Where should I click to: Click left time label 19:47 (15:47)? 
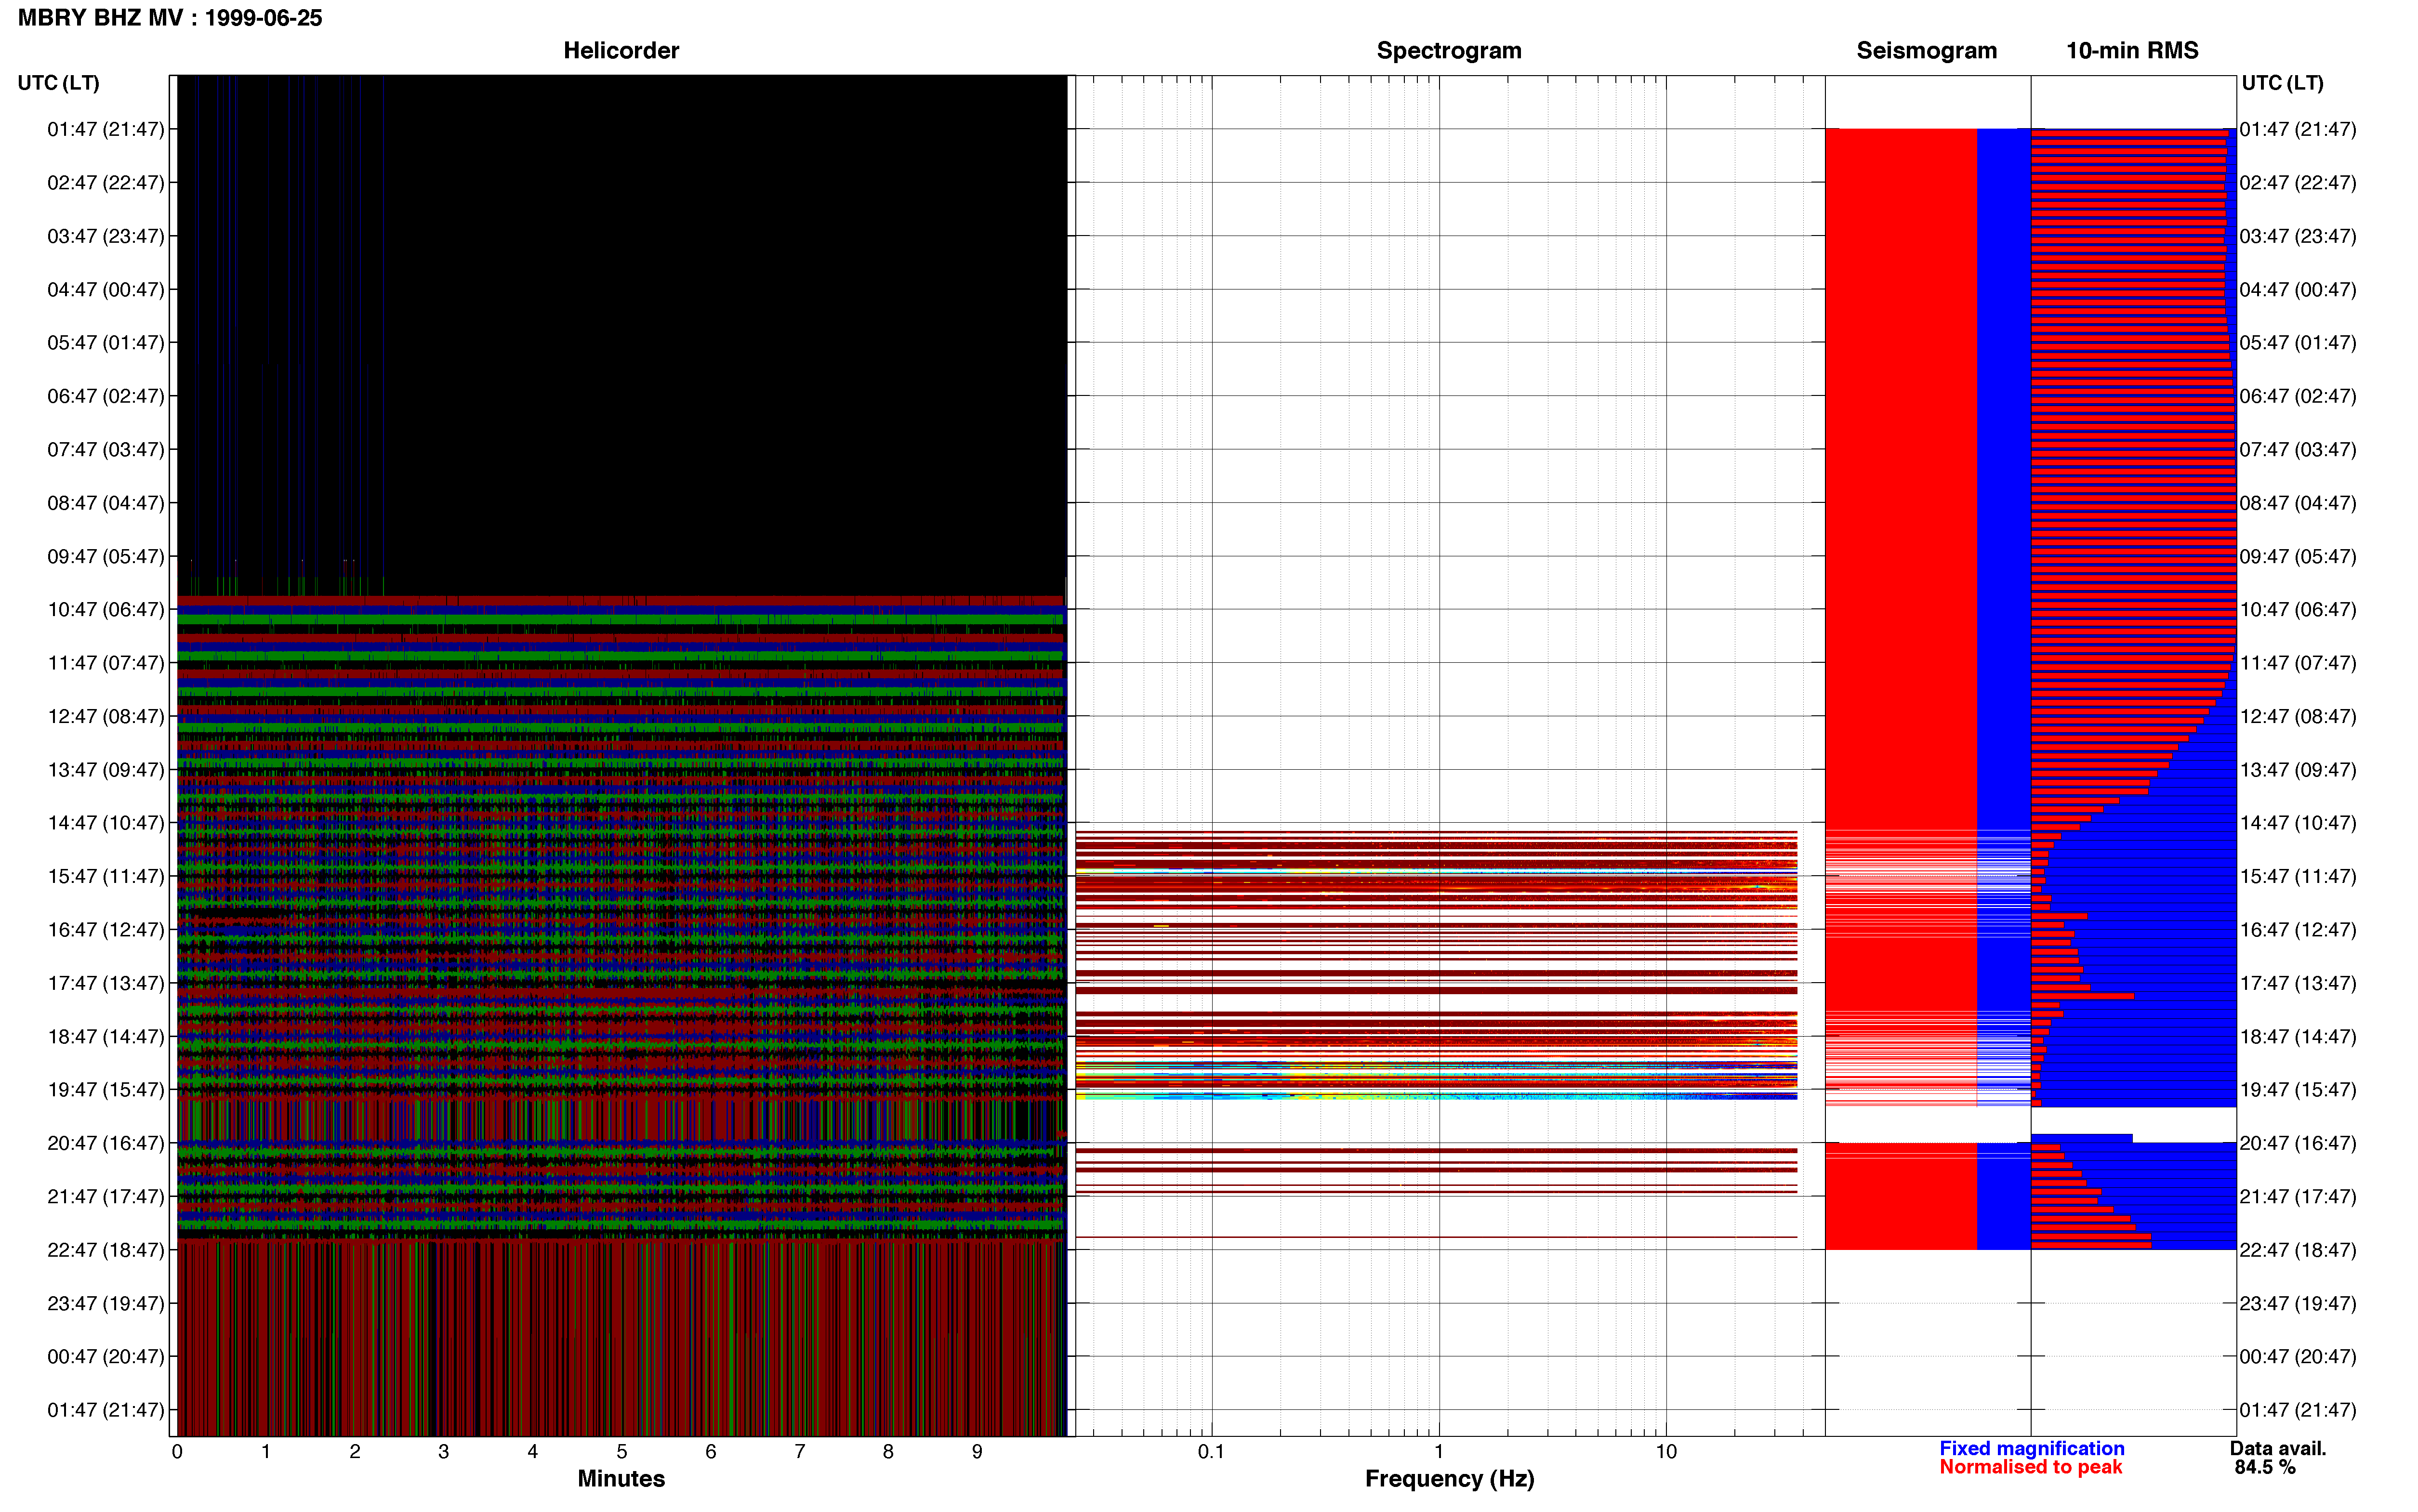coord(106,1089)
